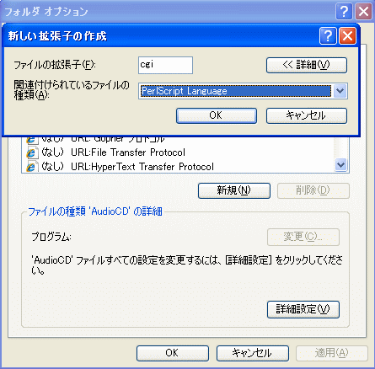Click OK at the bottom of フォルダ オプション
375x369 pixels.
(x=173, y=353)
